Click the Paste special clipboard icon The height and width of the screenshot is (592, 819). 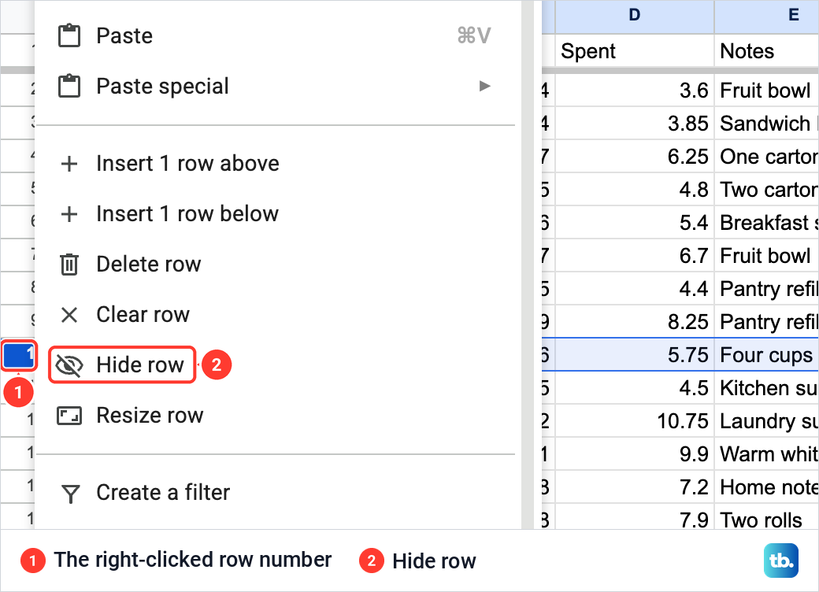[69, 86]
